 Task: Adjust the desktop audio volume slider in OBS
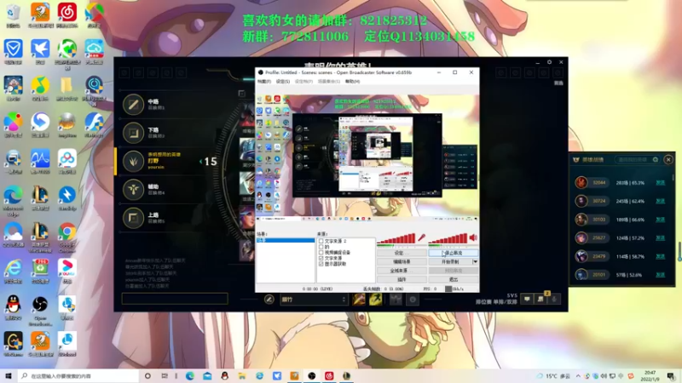tap(448, 238)
